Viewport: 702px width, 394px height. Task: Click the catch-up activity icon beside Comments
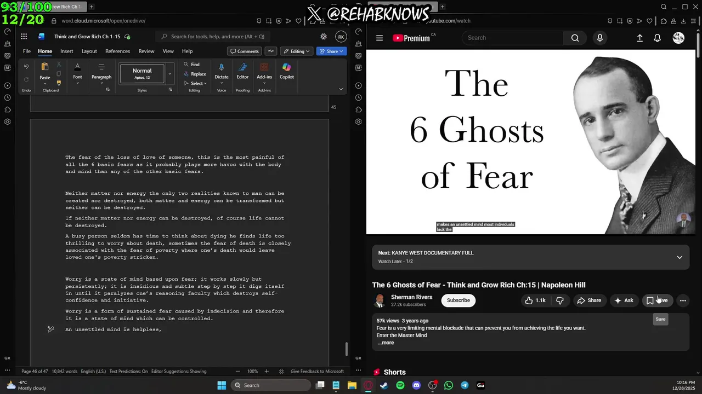tap(271, 51)
